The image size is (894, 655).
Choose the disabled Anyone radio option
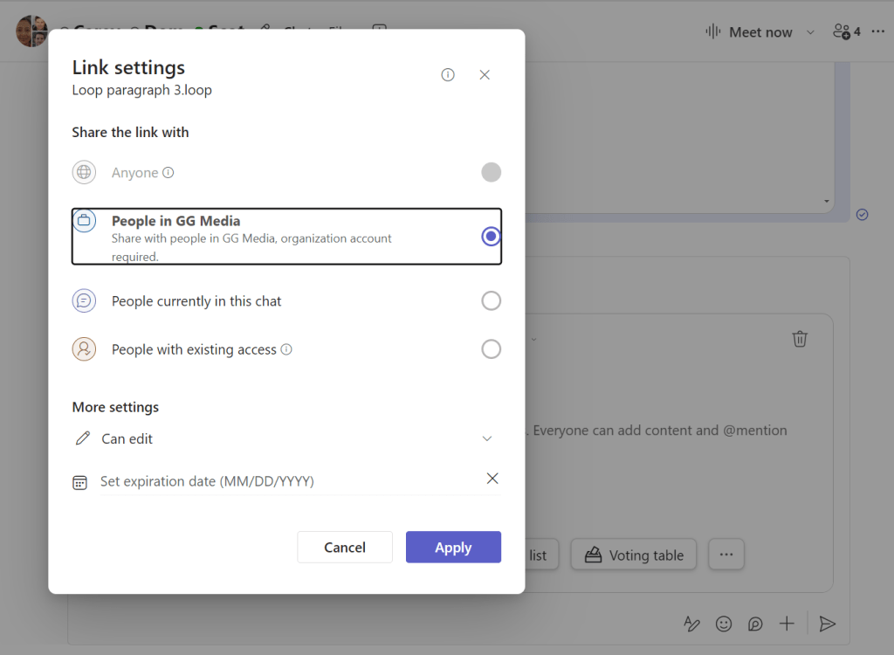(491, 172)
